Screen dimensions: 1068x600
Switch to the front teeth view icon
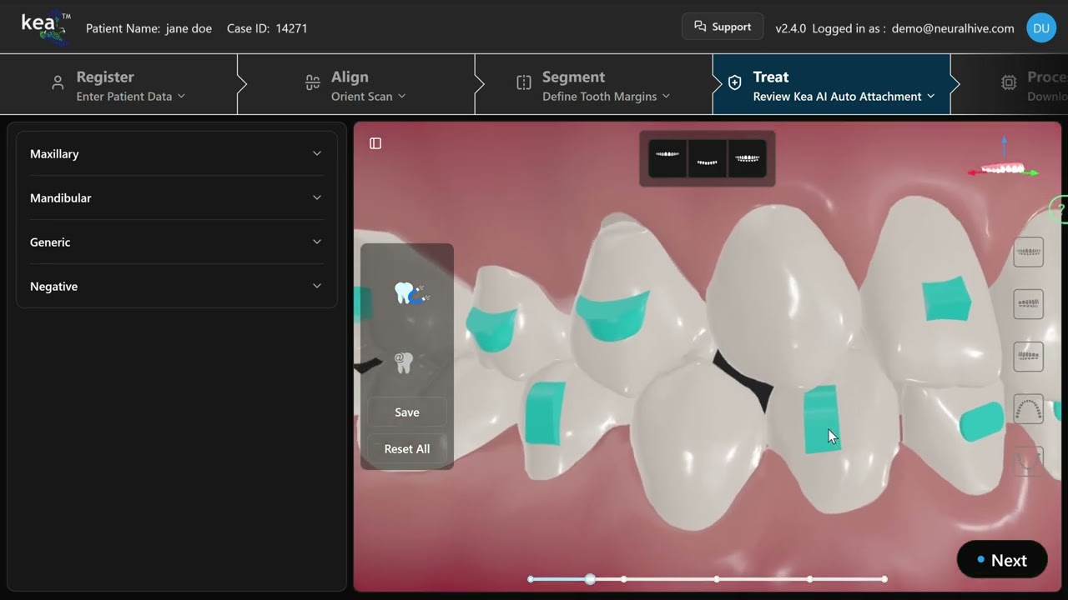pos(1028,252)
